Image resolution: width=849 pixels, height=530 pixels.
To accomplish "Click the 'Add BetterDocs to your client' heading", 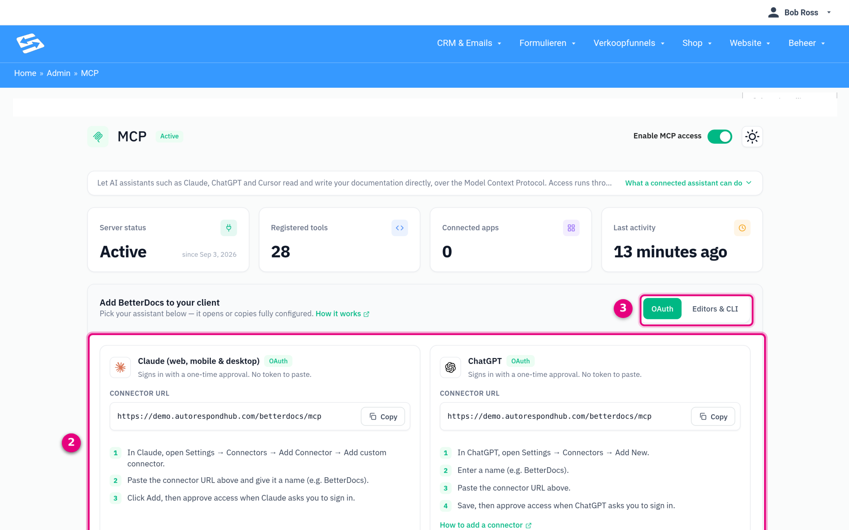I will [160, 302].
